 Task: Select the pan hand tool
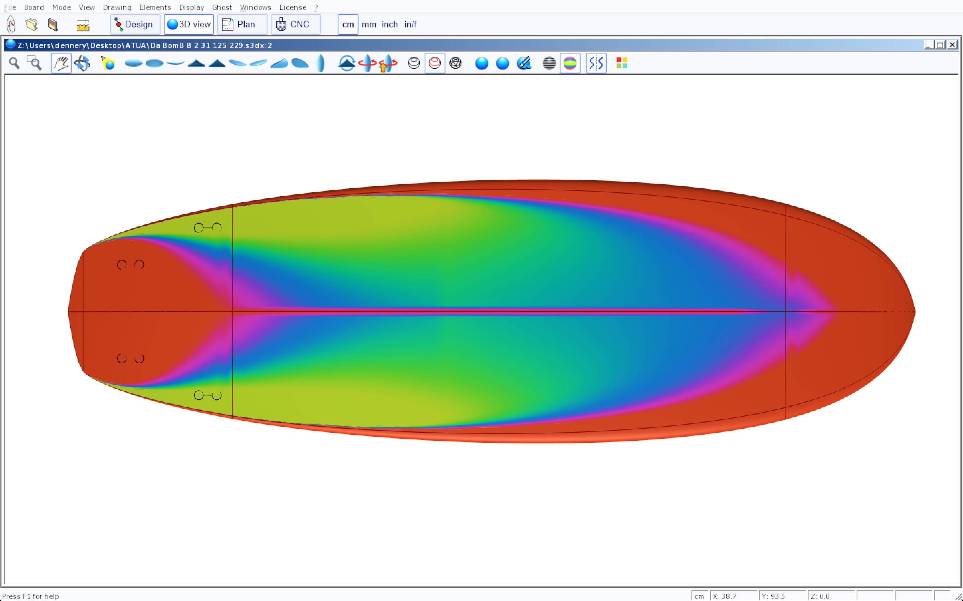click(61, 63)
